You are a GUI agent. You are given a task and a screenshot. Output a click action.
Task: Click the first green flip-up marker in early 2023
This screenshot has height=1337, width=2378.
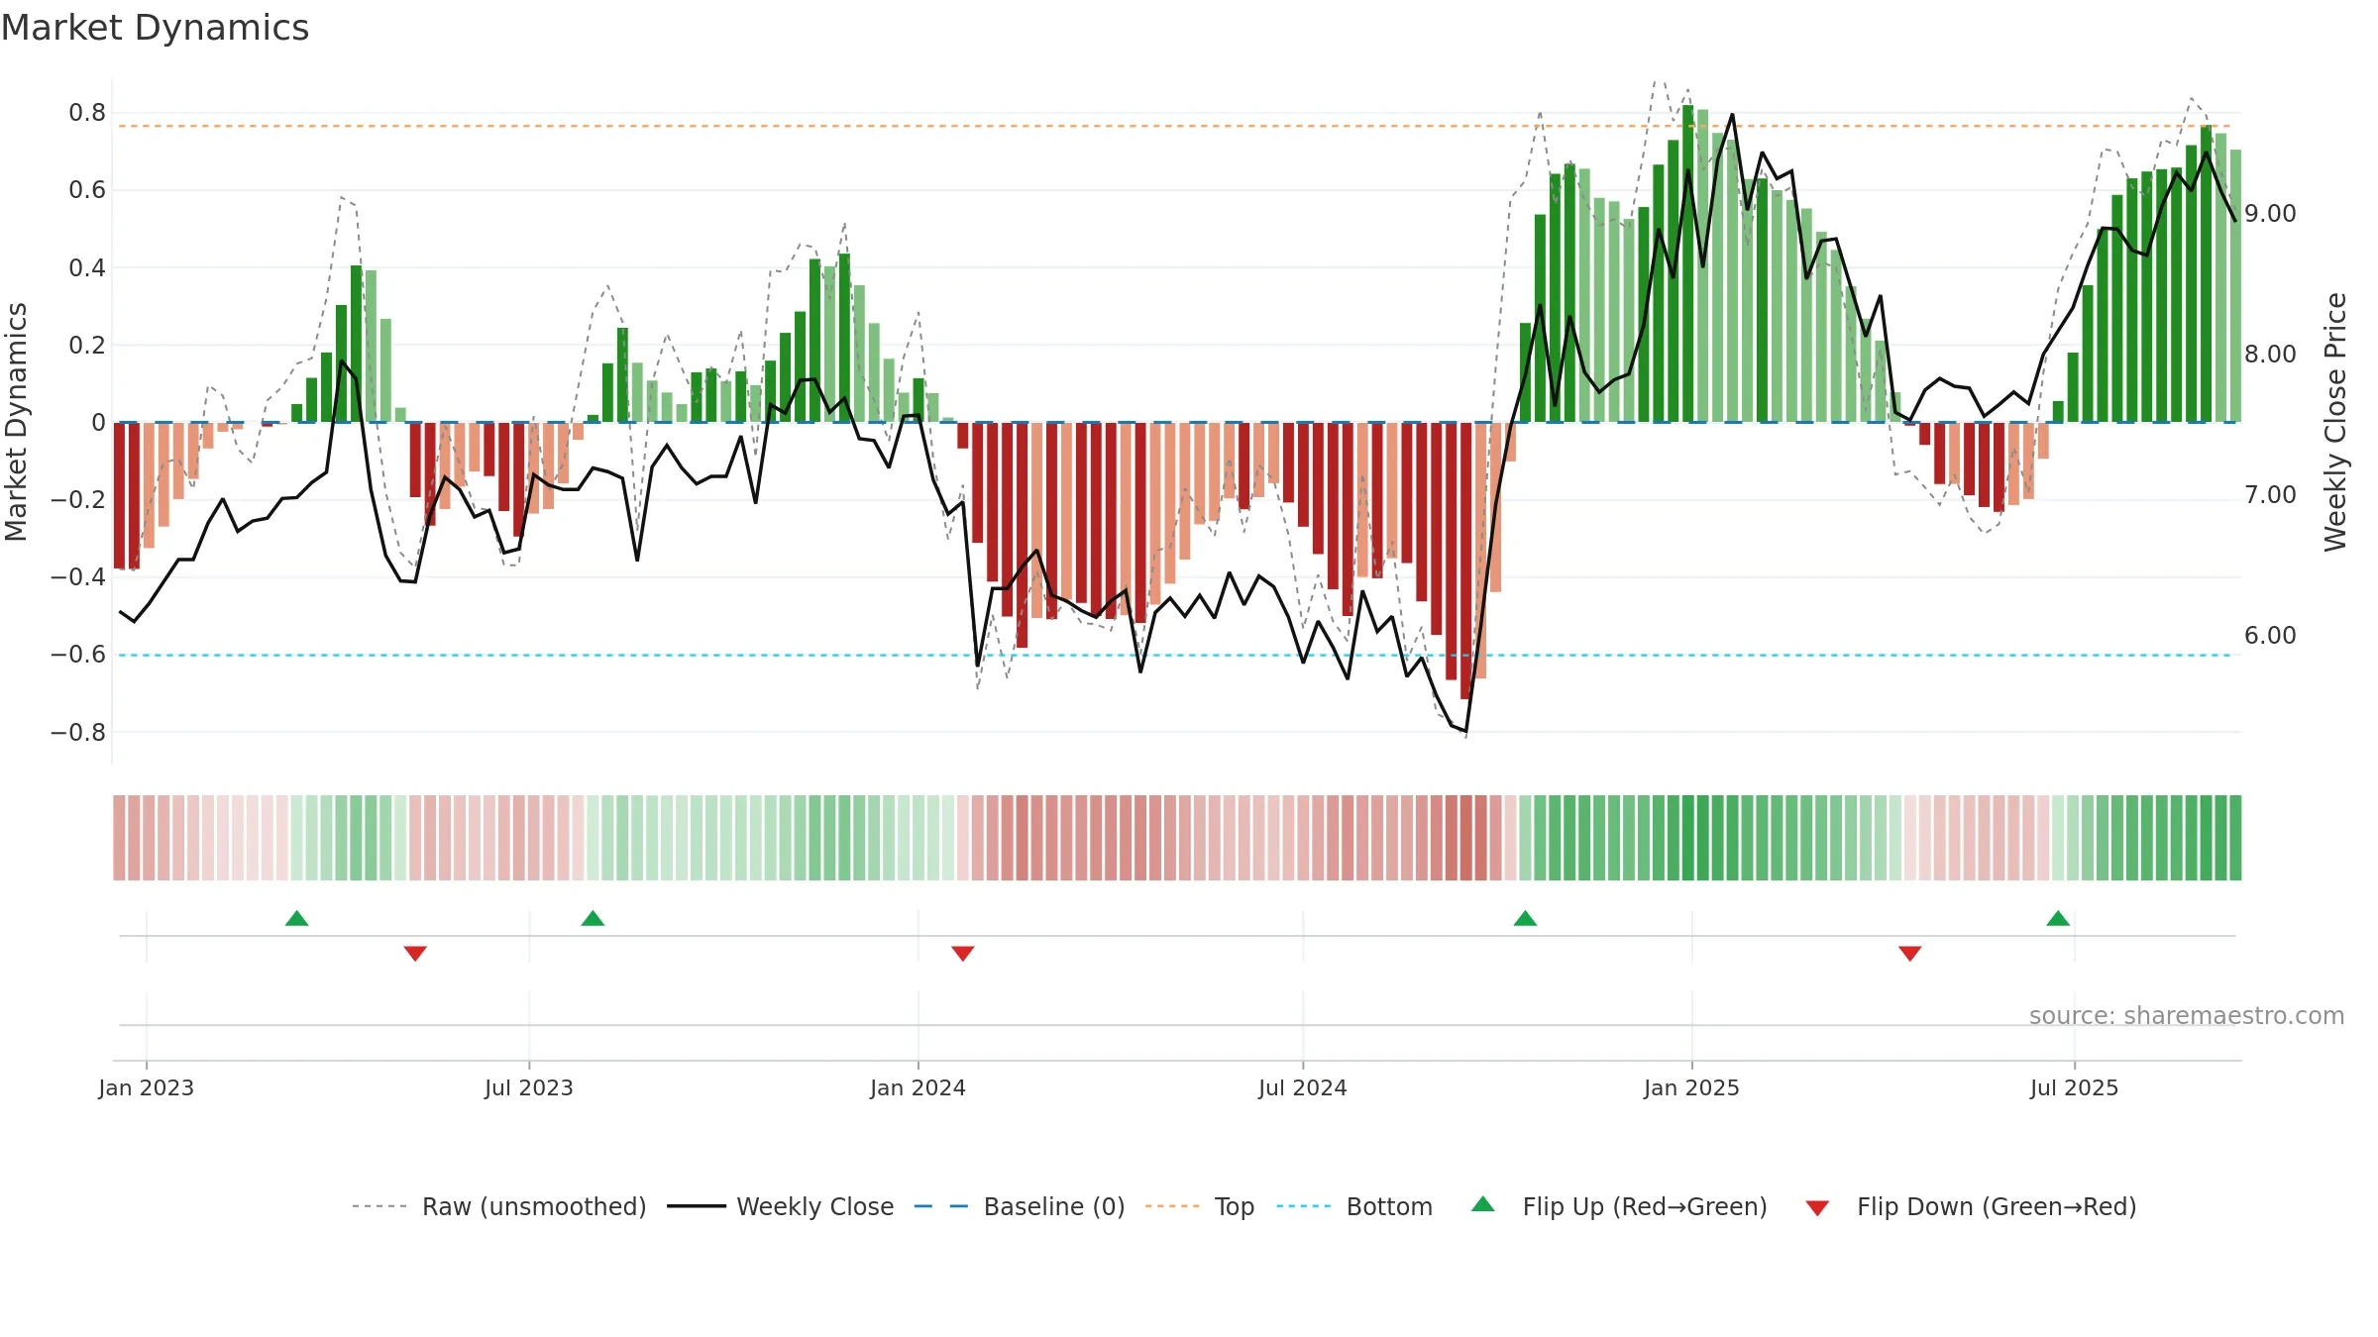(x=296, y=918)
